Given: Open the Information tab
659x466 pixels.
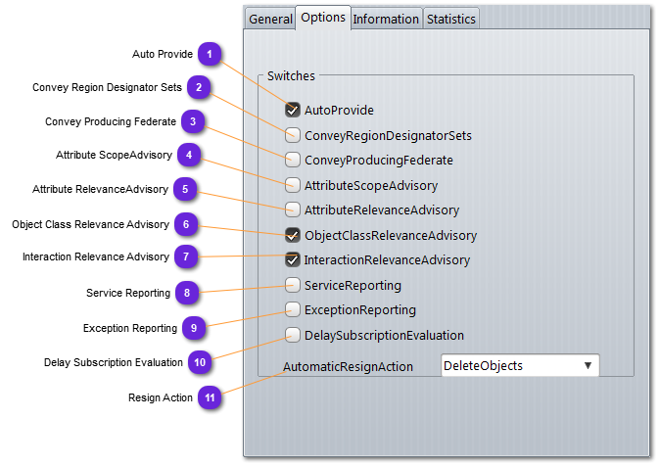Looking at the screenshot, I should tap(386, 19).
